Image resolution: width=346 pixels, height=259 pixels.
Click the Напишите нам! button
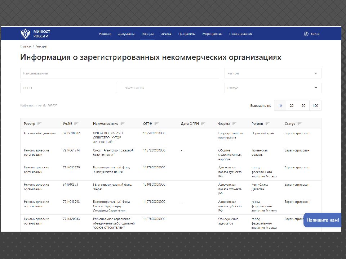(x=323, y=220)
